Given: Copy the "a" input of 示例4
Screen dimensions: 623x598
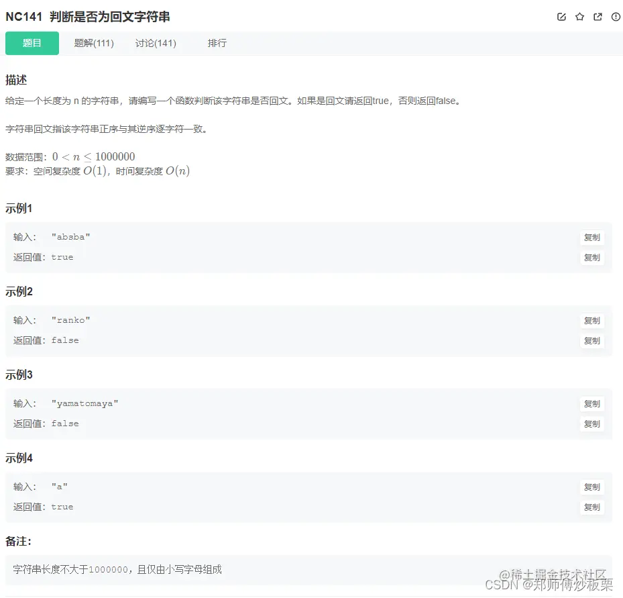Looking at the screenshot, I should 591,487.
